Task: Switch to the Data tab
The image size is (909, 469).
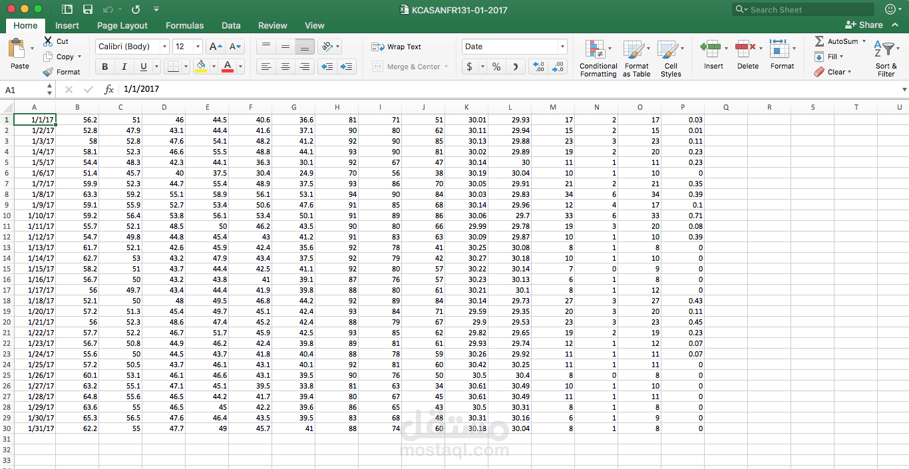Action: pyautogui.click(x=231, y=25)
